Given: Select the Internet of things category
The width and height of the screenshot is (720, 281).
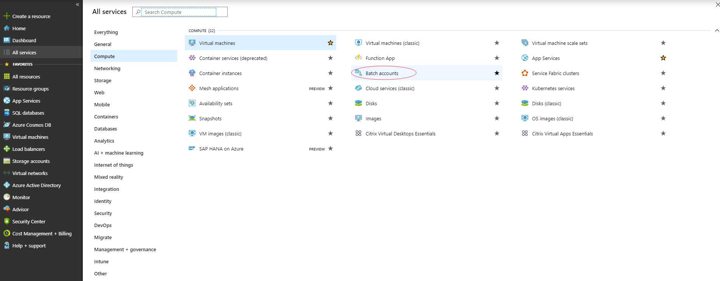Looking at the screenshot, I should point(134,165).
